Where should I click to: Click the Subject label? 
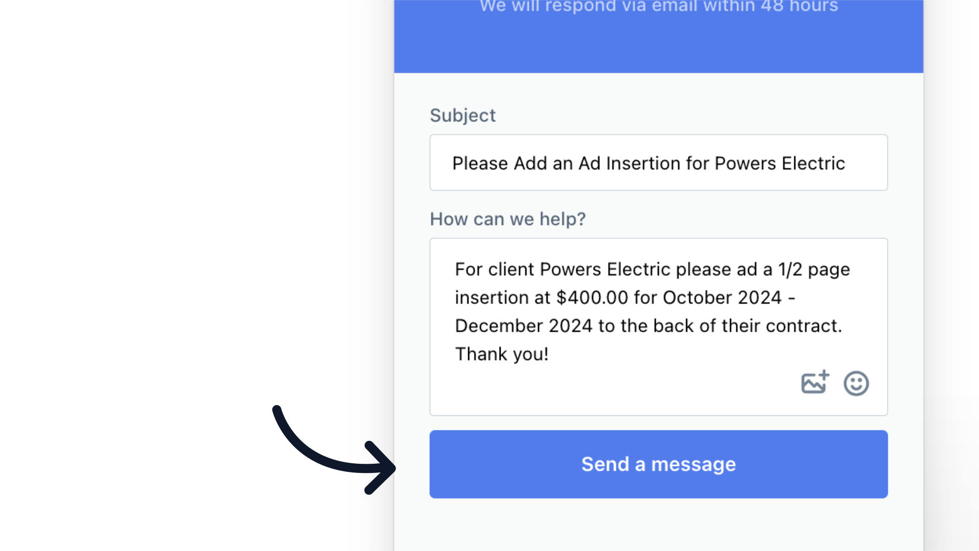(462, 116)
